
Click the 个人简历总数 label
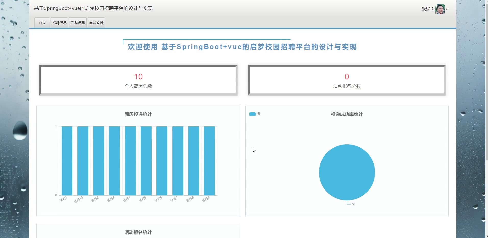[x=138, y=86]
